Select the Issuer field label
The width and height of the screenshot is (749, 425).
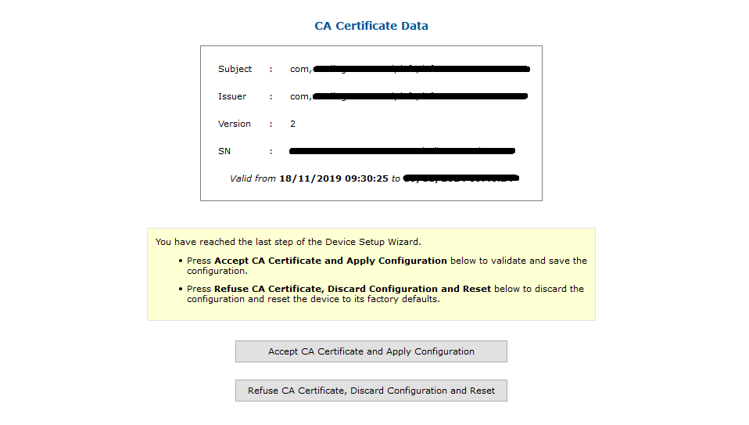click(x=232, y=96)
